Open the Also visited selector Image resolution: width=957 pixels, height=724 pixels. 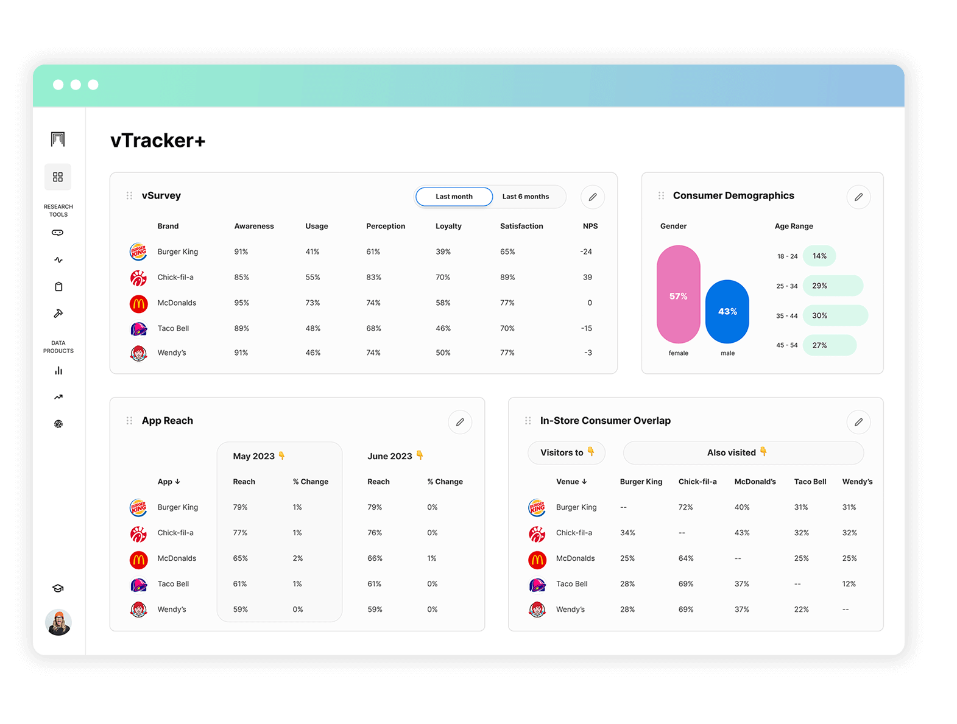(743, 452)
